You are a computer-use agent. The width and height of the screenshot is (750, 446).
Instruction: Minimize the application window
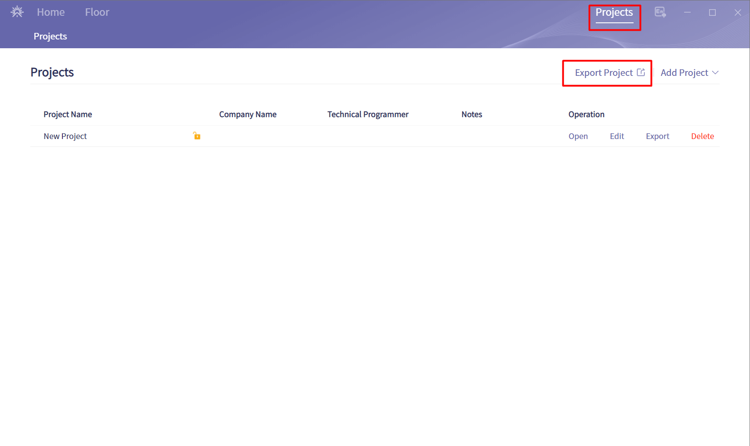(687, 12)
